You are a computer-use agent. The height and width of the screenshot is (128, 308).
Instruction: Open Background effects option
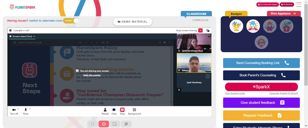134,111
